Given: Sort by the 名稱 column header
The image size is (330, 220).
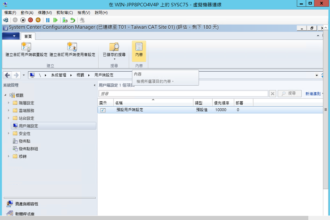Looking at the screenshot, I should tap(153, 103).
